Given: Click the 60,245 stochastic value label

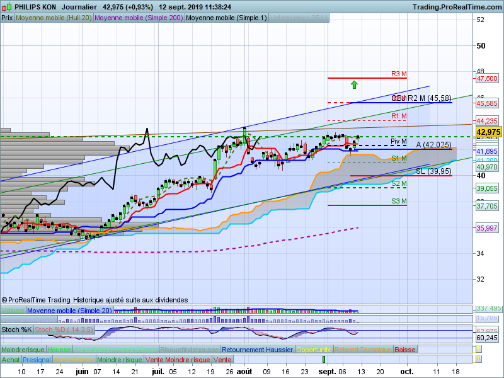Looking at the screenshot, I should (x=488, y=338).
